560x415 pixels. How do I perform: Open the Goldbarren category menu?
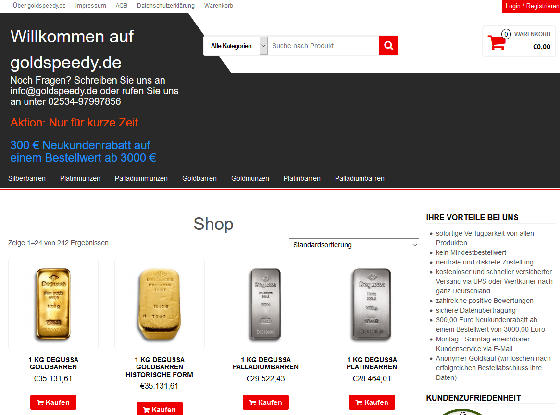click(199, 178)
